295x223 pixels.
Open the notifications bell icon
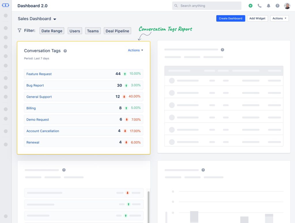click(x=268, y=5)
